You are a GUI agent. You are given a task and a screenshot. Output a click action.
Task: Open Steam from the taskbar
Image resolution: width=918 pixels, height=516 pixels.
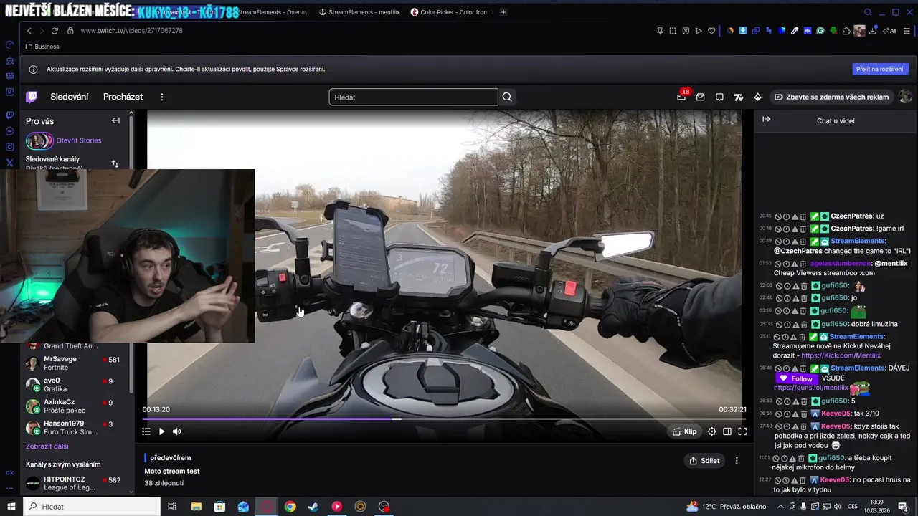tap(313, 507)
